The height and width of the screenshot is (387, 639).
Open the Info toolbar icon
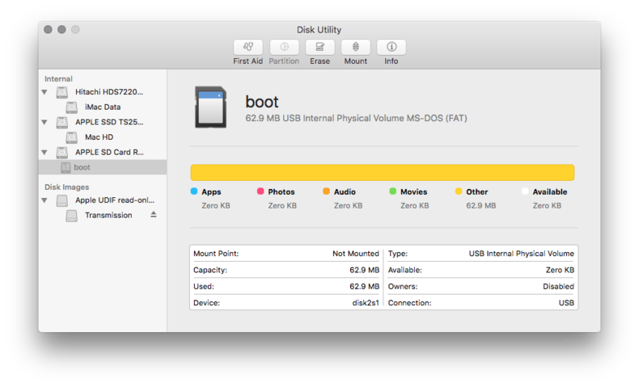click(x=391, y=48)
